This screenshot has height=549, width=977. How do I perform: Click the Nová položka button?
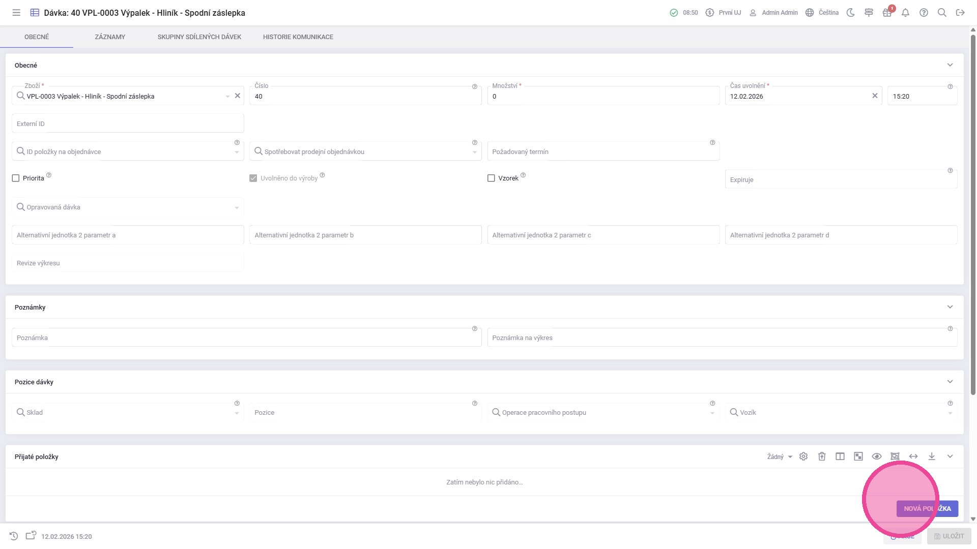[x=927, y=508]
